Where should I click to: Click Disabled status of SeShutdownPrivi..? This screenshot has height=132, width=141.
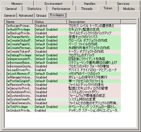pos(41,92)
